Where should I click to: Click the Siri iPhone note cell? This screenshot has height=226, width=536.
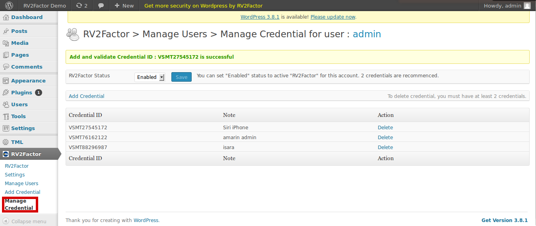point(236,127)
